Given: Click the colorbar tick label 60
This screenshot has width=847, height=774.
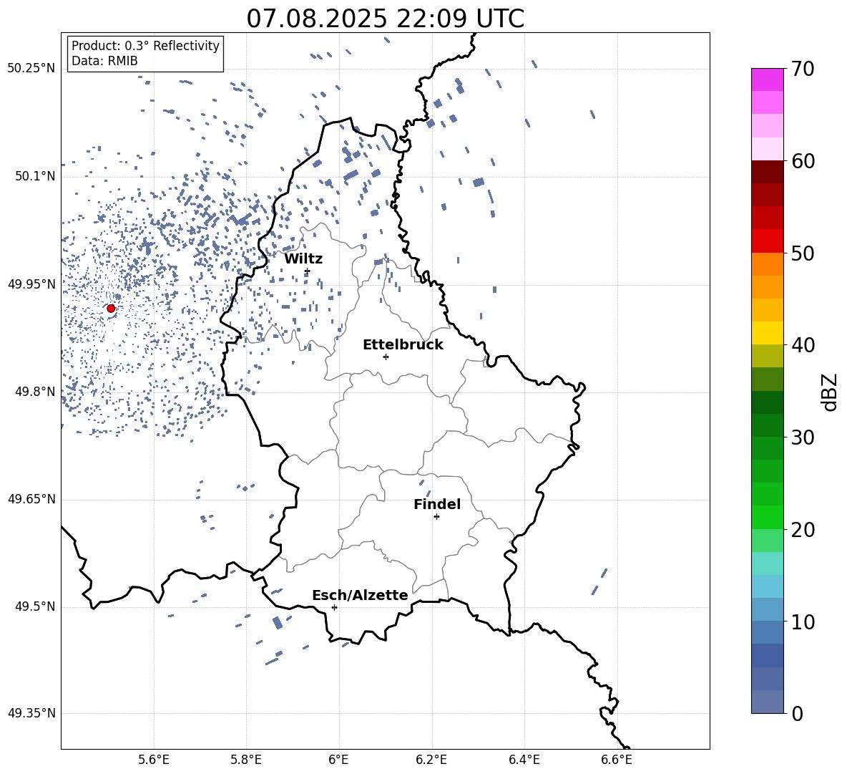Looking at the screenshot, I should coord(803,161).
